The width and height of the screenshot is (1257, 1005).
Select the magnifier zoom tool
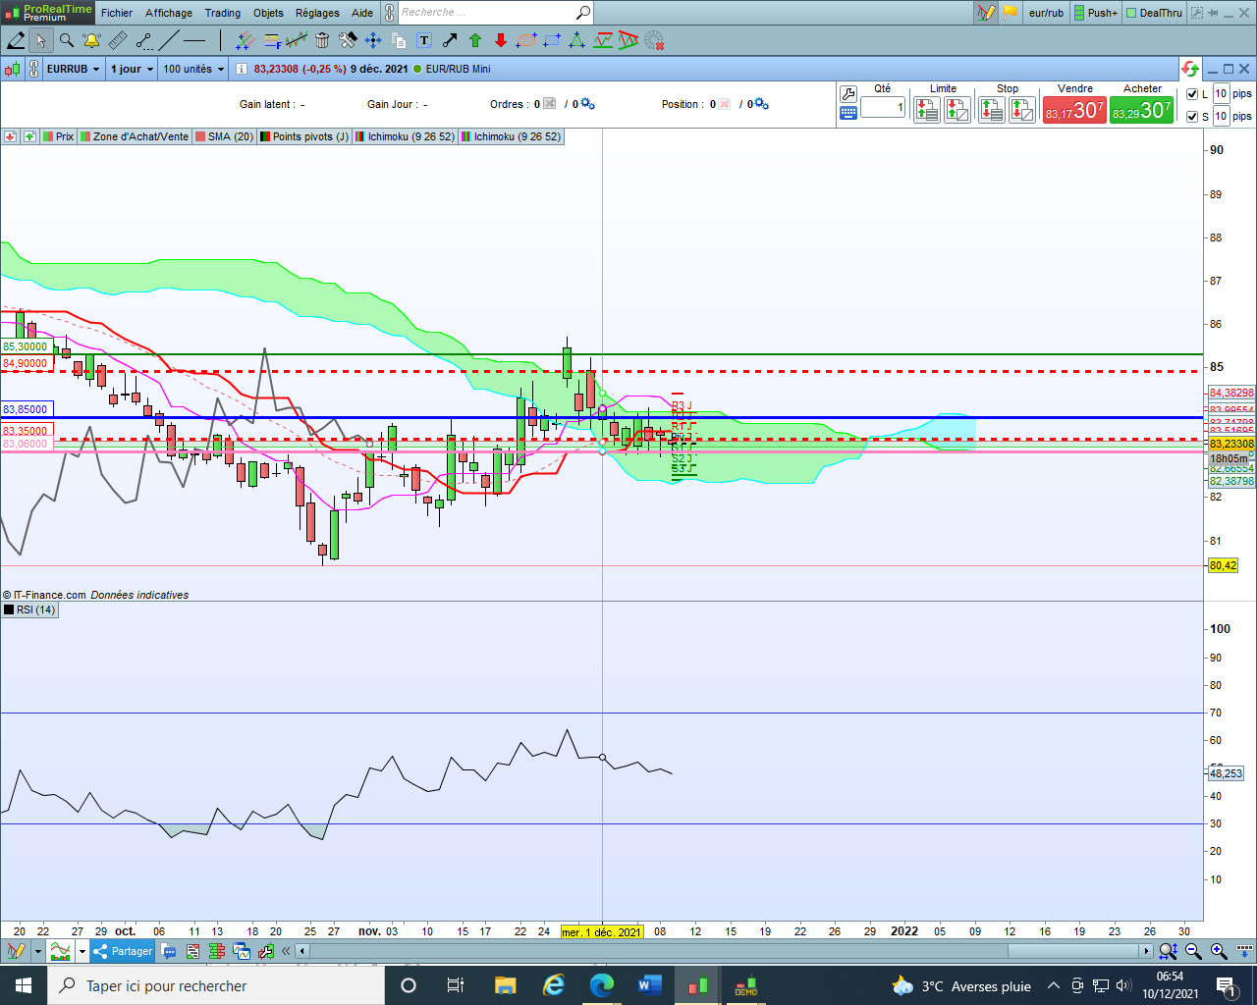[x=66, y=40]
